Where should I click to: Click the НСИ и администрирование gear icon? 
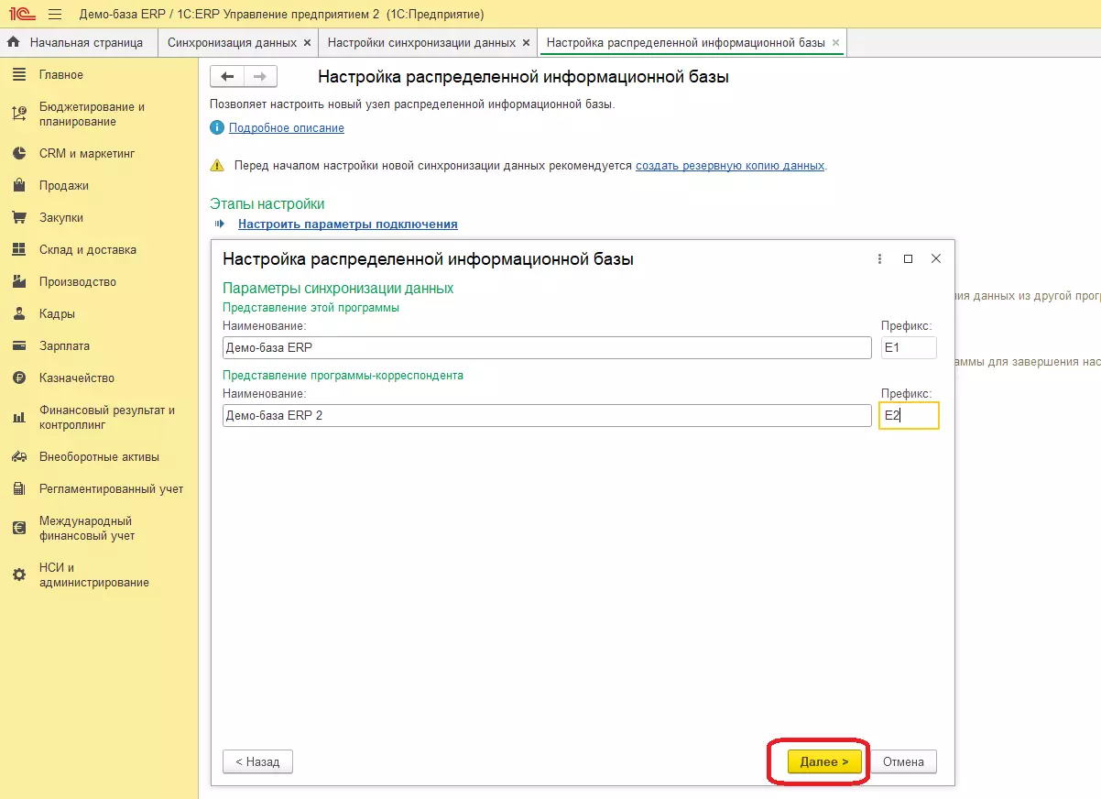pyautogui.click(x=18, y=575)
